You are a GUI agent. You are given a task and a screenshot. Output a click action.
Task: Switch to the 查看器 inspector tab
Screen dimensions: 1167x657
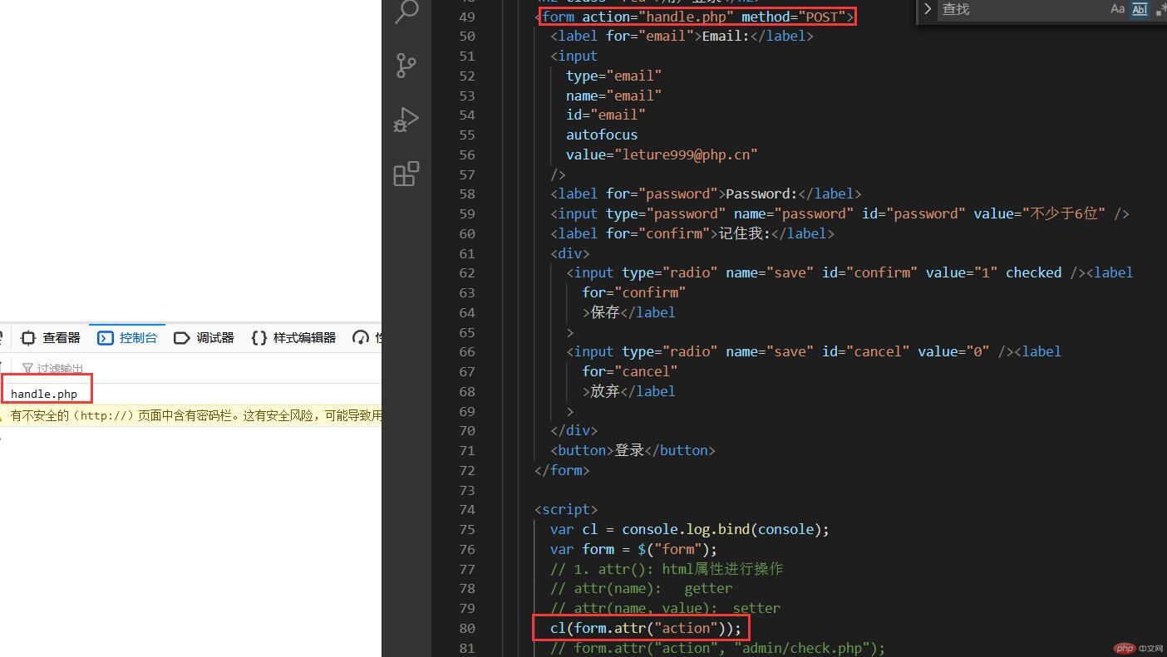pyautogui.click(x=51, y=338)
